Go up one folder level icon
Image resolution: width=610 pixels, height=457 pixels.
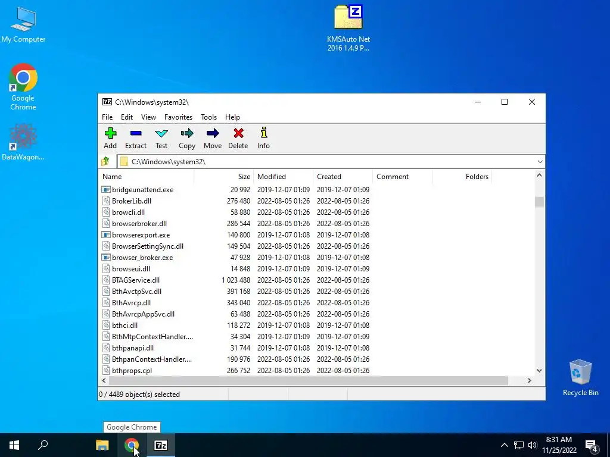[x=105, y=161]
